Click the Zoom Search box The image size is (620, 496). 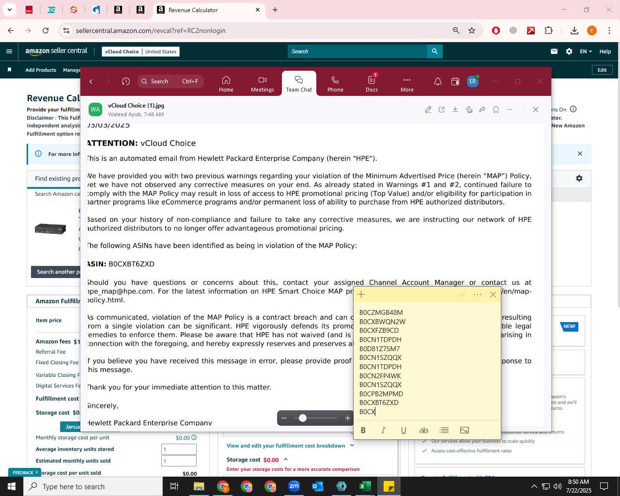pos(170,81)
